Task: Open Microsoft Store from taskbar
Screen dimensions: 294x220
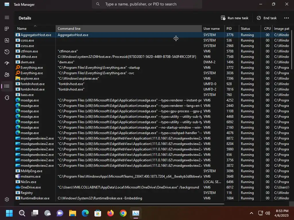Action: click(98, 213)
